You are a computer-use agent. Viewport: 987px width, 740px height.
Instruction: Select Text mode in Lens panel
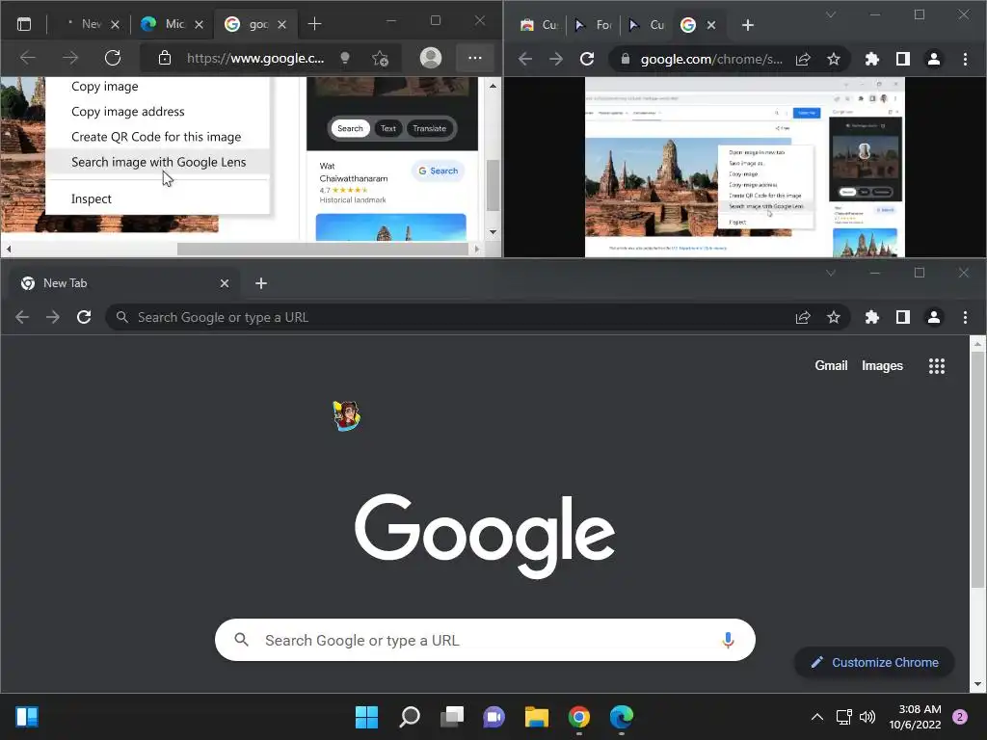388,128
